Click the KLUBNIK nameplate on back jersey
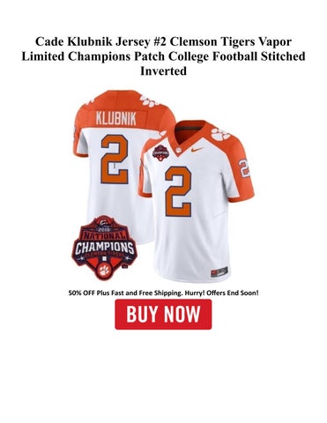327x423 pixels. point(116,119)
